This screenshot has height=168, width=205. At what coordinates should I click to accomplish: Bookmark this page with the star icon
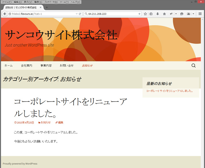click(x=145, y=14)
